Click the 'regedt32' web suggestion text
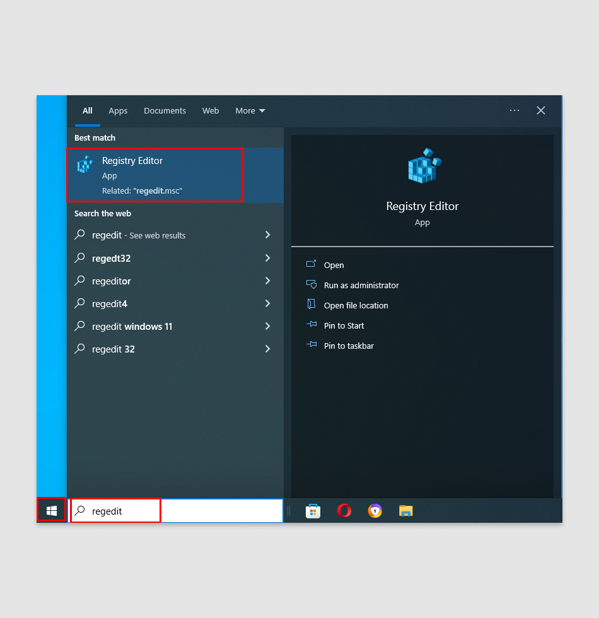 pyautogui.click(x=111, y=259)
